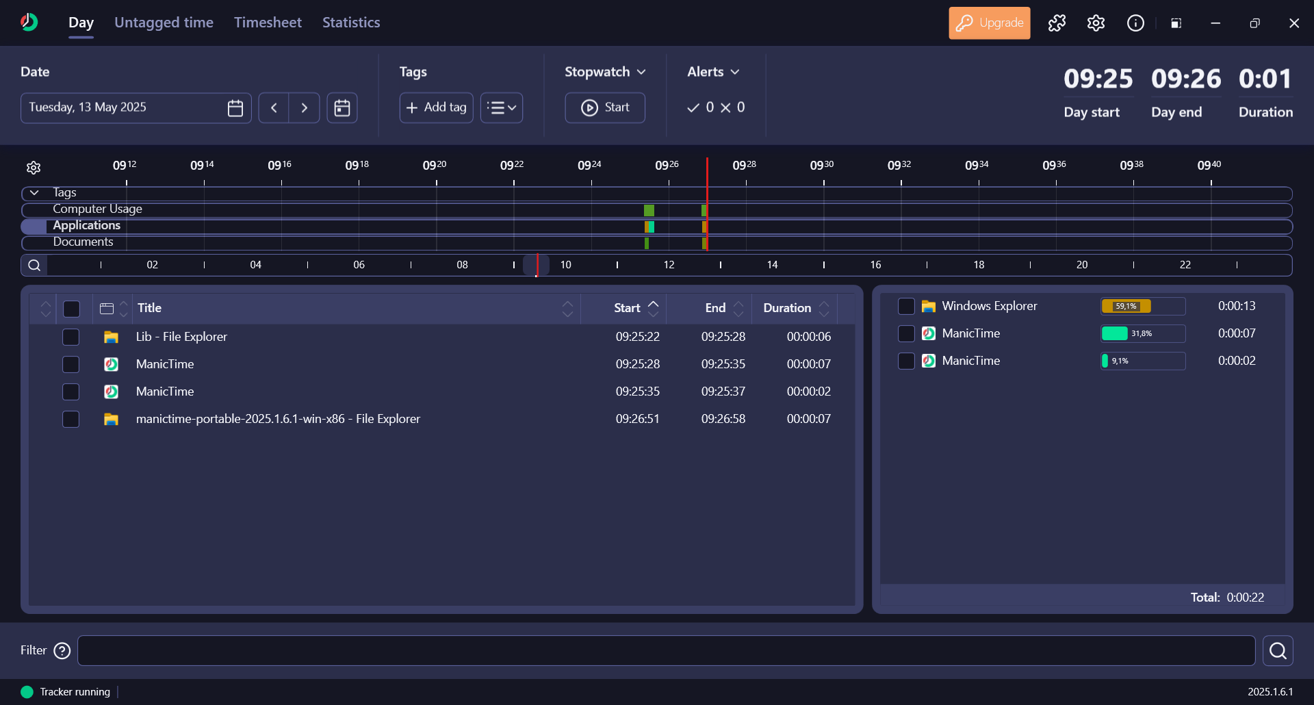Check ManicTime 0:00:07 summary checkbox

[906, 333]
